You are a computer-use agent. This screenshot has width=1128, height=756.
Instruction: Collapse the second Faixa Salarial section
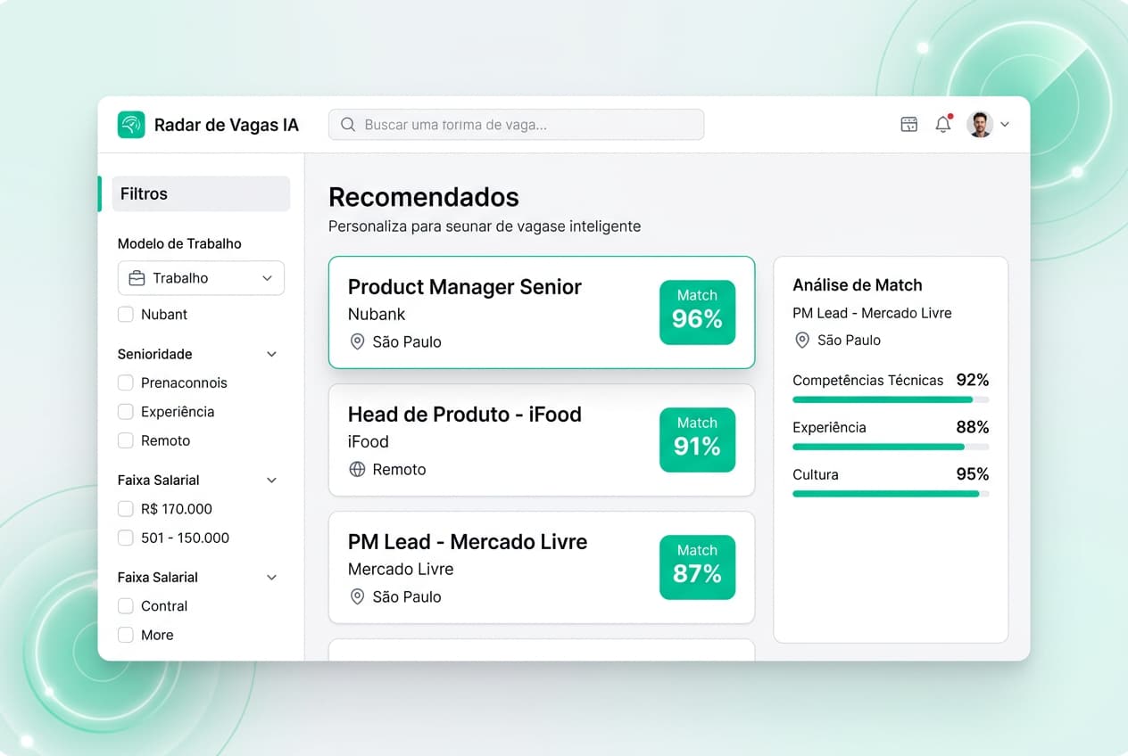272,577
